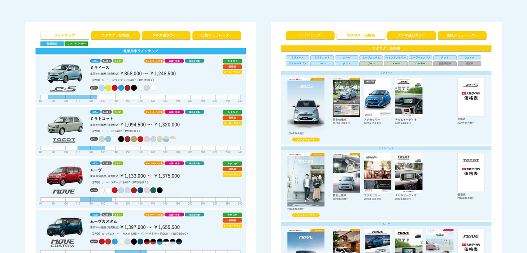
Task: Jump to ウェイク catalog section chip
Action: (x=469, y=58)
